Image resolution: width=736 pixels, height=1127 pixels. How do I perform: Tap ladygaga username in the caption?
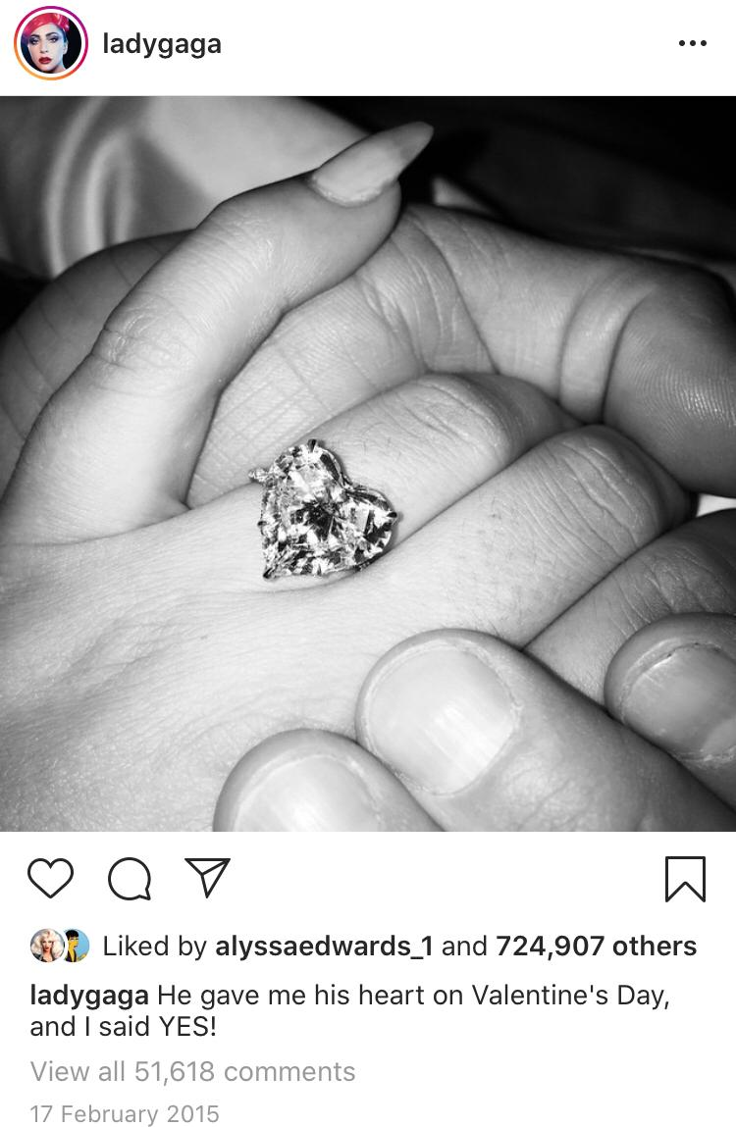click(89, 996)
